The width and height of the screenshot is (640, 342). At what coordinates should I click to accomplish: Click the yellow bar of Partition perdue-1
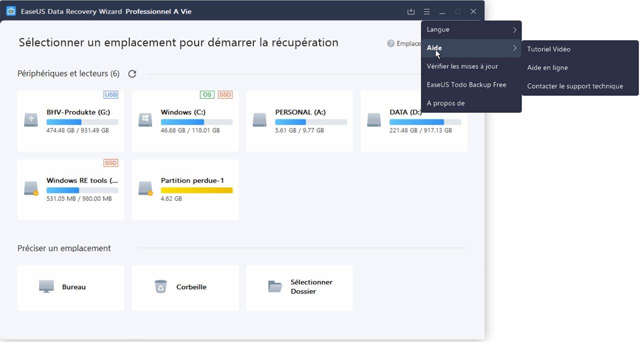[x=196, y=190]
